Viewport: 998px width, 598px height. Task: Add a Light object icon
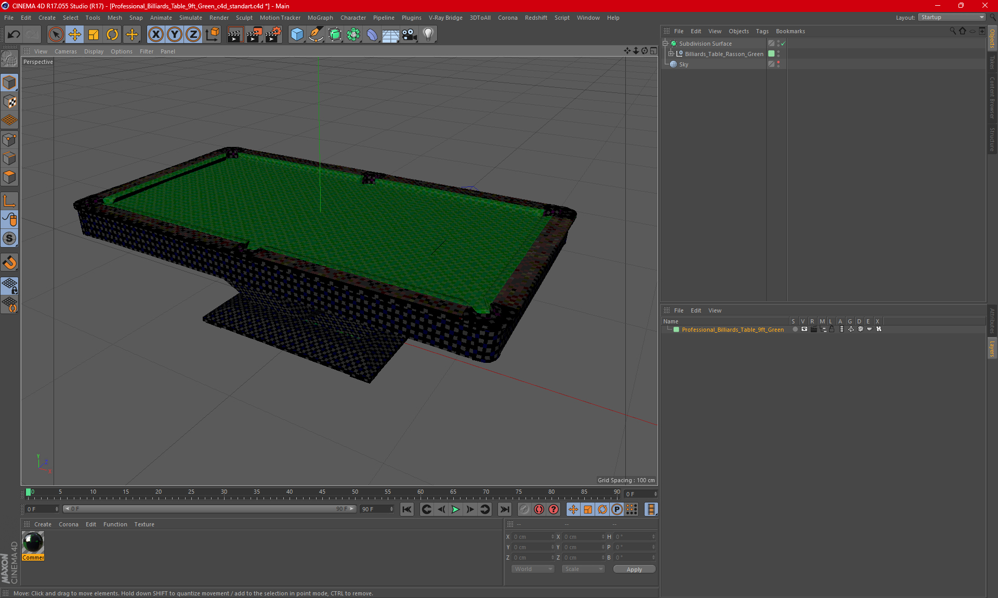click(428, 35)
